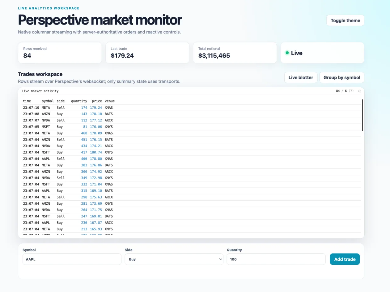
Task: Toggle the page theme
Action: 345,20
